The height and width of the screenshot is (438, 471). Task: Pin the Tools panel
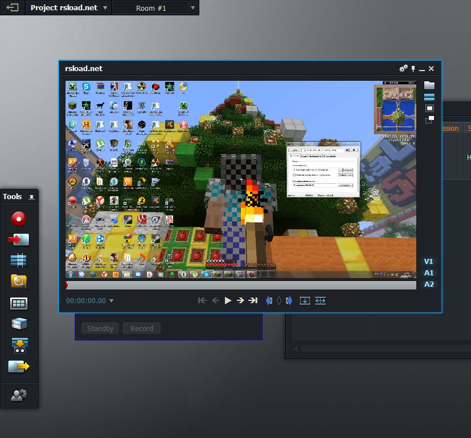tap(31, 197)
